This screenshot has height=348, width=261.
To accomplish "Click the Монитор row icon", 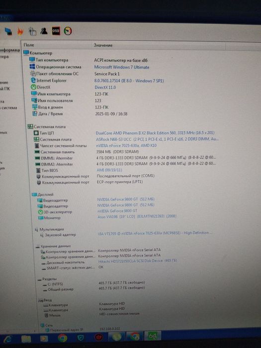I will click(41, 218).
